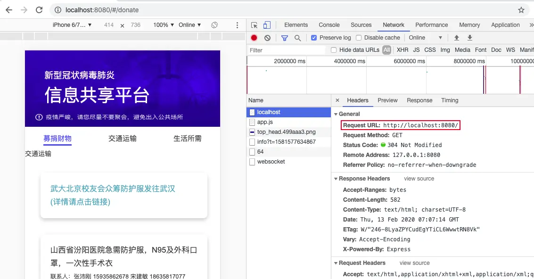534x279 pixels.
Task: Switch to the Response tab
Action: [x=419, y=100]
